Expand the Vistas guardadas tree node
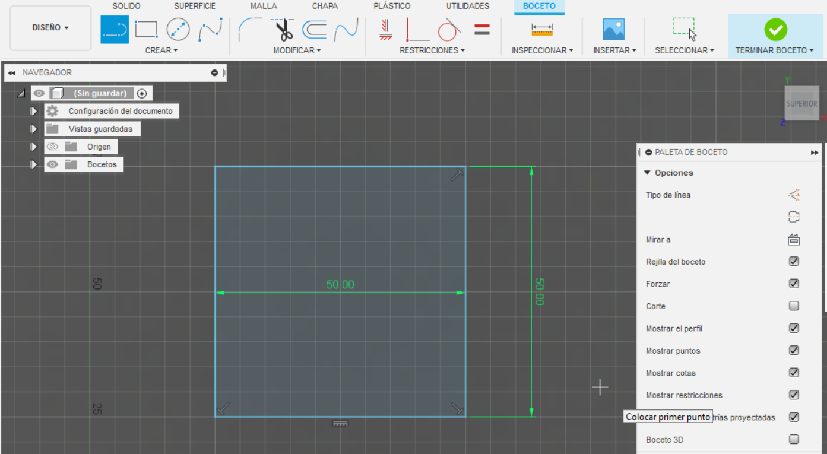This screenshot has width=827, height=454. (34, 129)
